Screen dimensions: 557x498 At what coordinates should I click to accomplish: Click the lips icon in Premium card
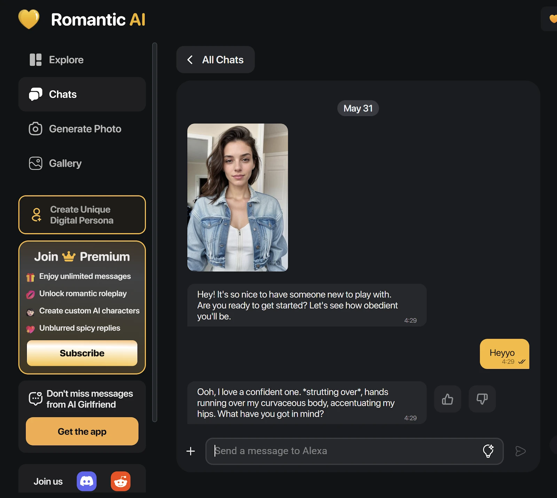[x=31, y=295]
